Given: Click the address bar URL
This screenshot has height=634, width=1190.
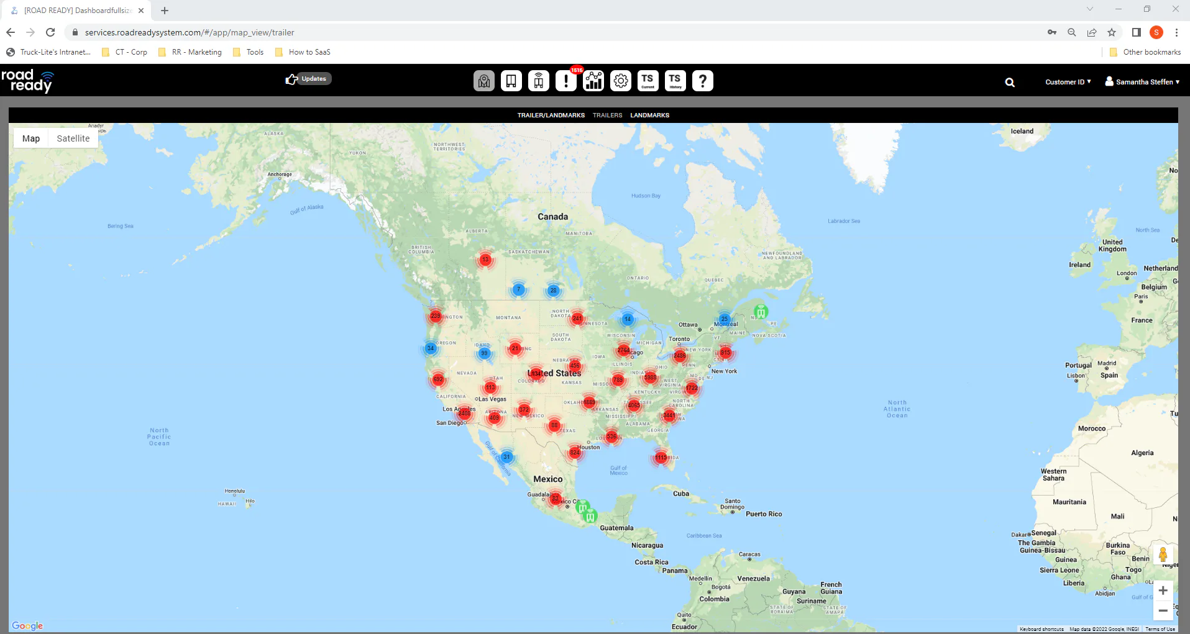Looking at the screenshot, I should 190,32.
